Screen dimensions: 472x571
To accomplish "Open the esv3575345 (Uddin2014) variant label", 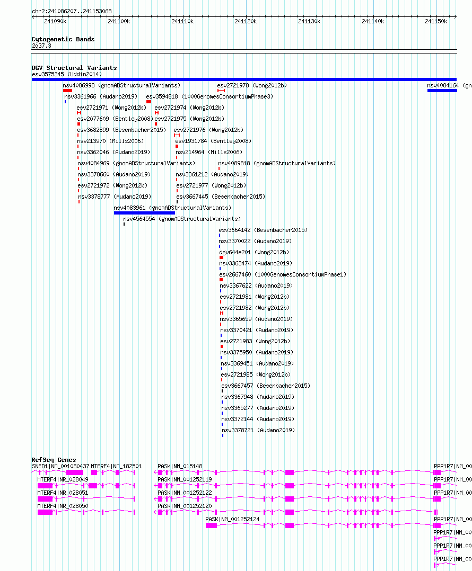I will 67,74.
